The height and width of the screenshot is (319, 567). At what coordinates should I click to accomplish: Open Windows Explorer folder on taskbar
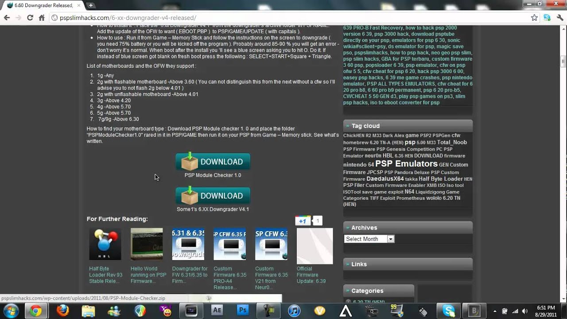[x=88, y=311]
